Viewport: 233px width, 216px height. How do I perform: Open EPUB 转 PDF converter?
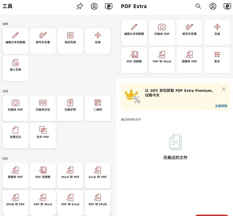click(x=15, y=203)
